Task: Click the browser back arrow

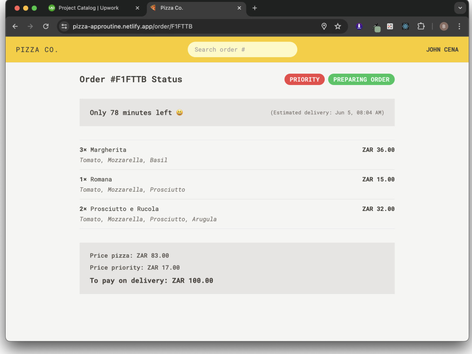Action: click(x=15, y=26)
